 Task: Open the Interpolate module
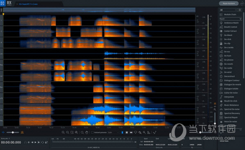[227, 97]
